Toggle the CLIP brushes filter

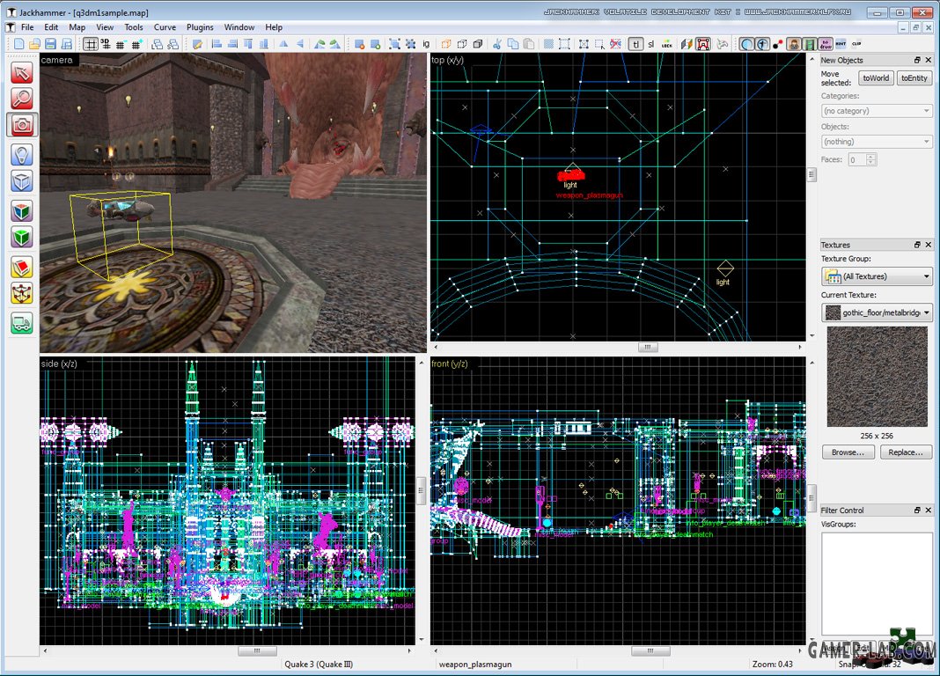[856, 44]
